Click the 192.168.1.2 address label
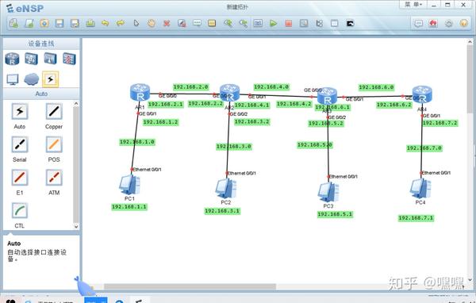The width and height of the screenshot is (476, 303). 160,122
